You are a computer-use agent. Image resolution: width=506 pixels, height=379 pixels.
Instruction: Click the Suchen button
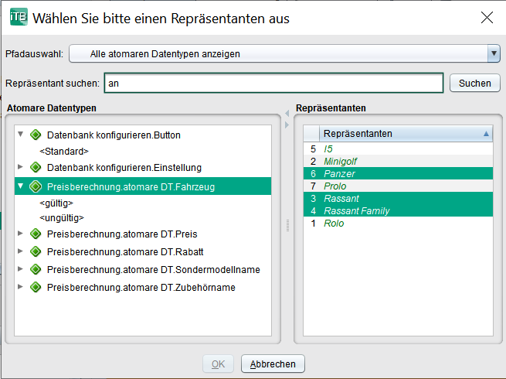(474, 83)
